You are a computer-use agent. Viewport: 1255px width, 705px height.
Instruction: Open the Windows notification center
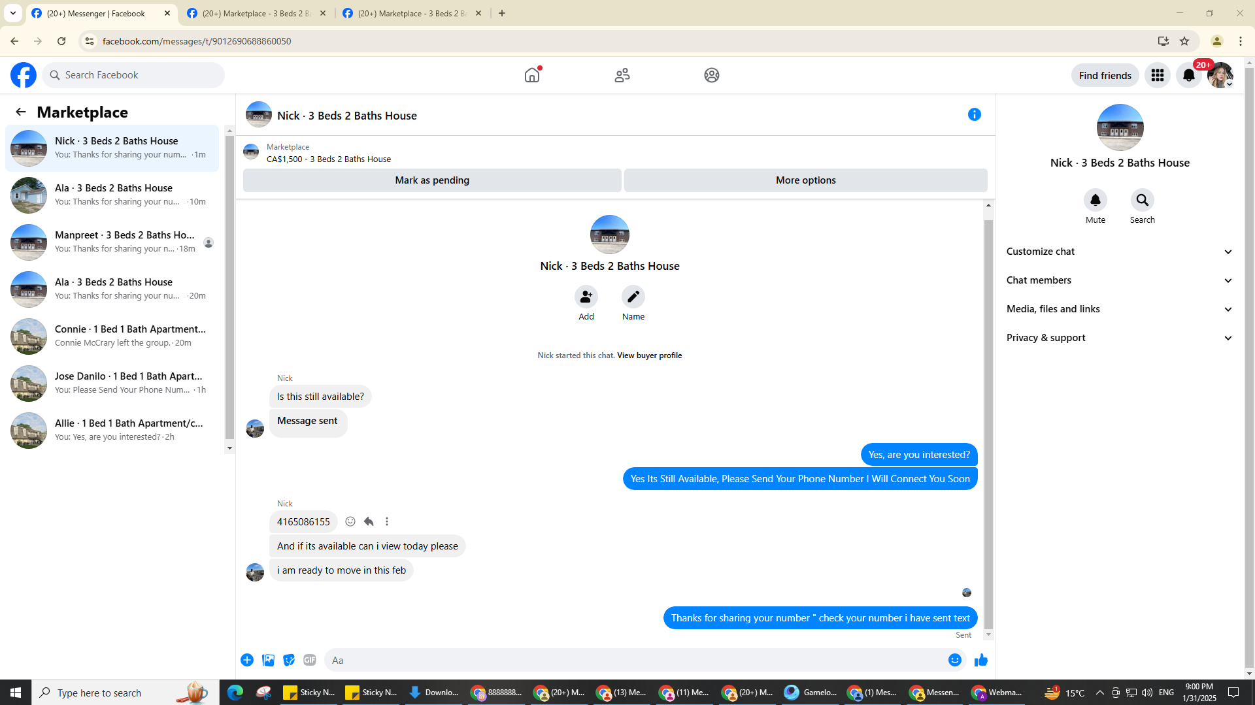(1234, 693)
